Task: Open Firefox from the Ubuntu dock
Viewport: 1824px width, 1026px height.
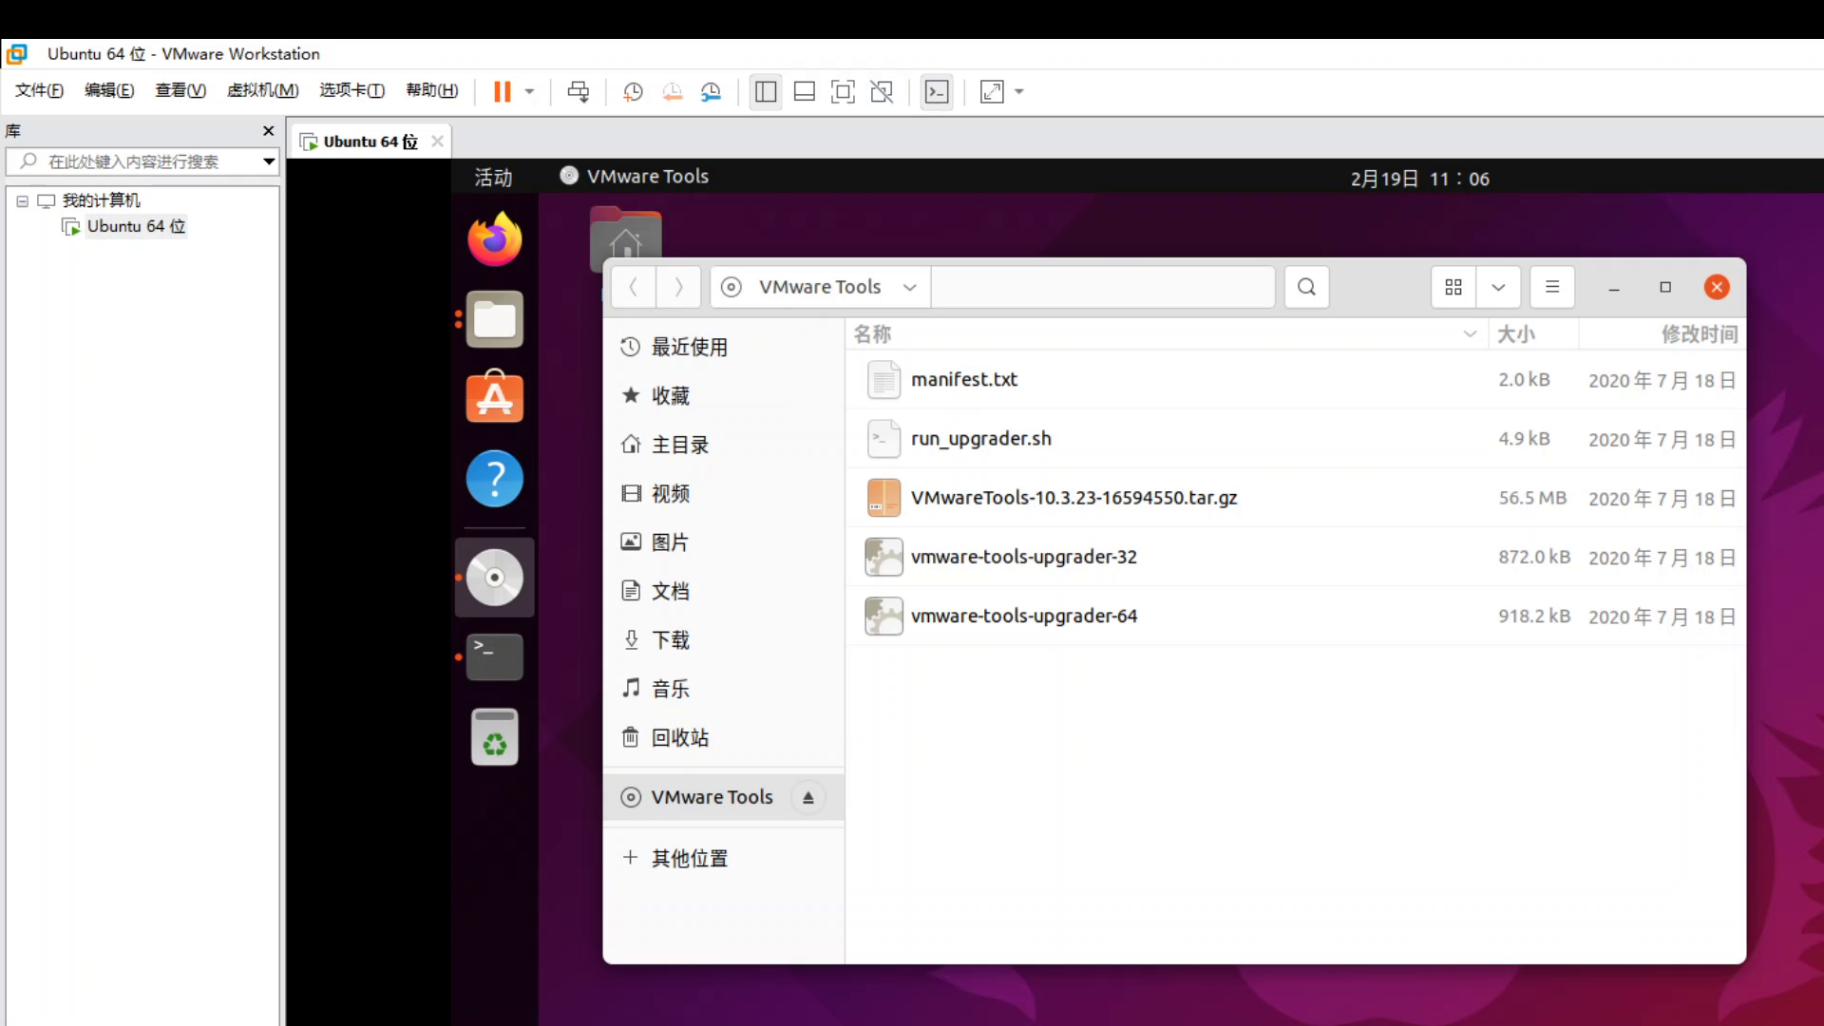Action: [494, 239]
